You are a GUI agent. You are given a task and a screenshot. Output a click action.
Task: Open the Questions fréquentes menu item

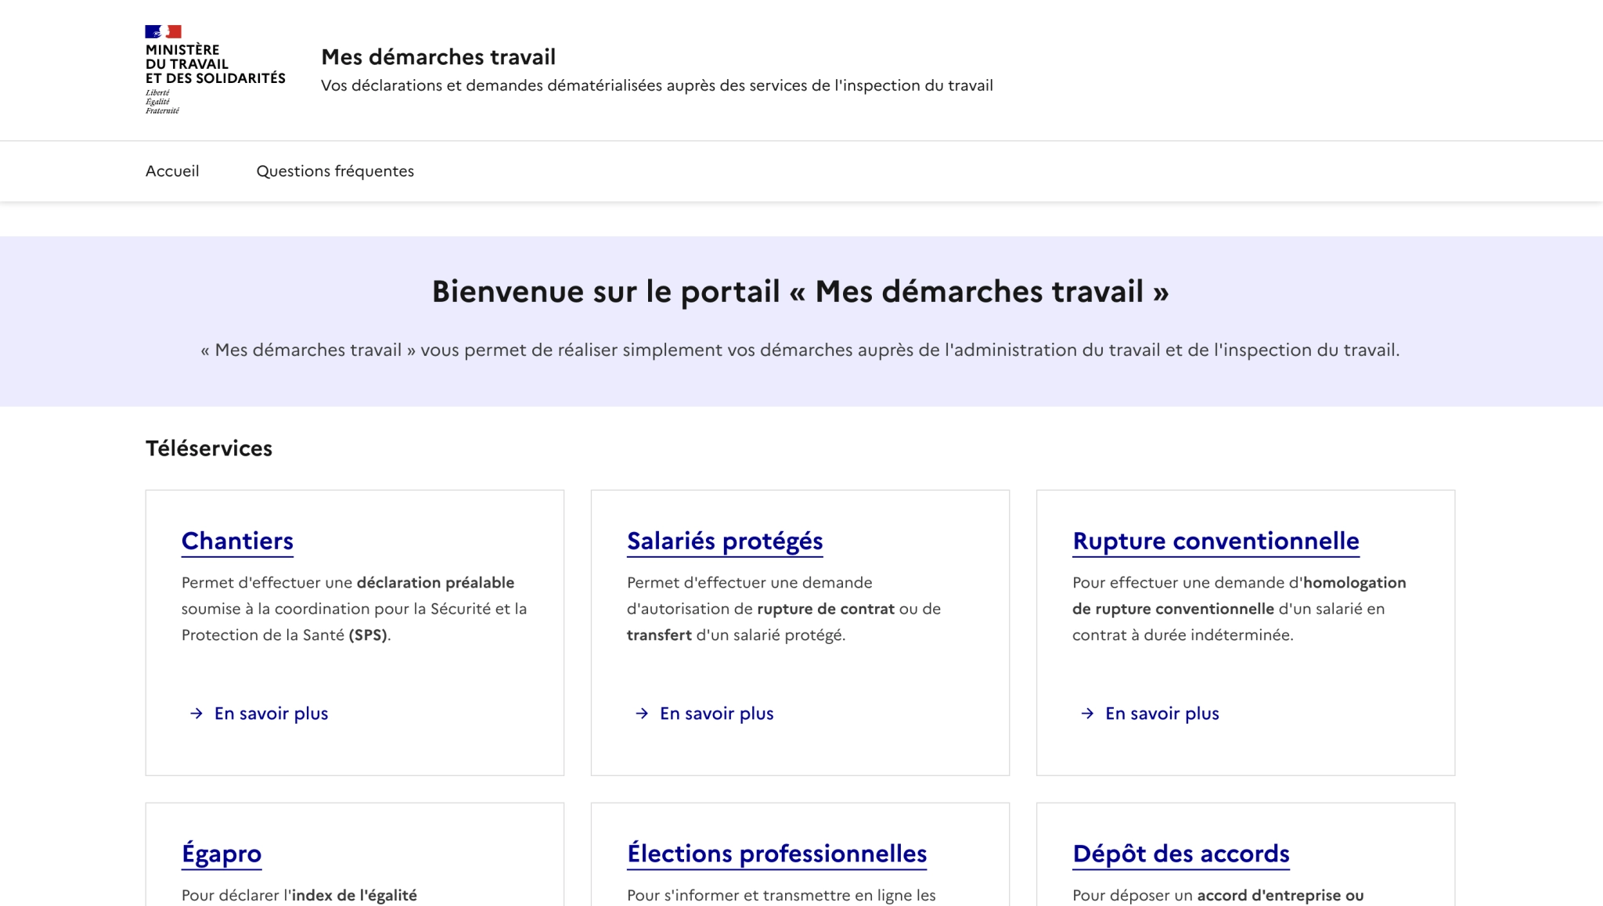click(335, 171)
